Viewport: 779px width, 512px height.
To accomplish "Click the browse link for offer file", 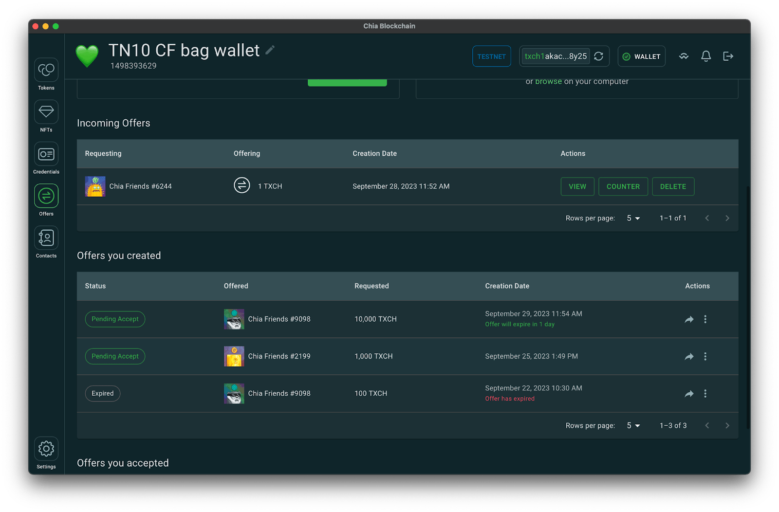I will click(548, 82).
